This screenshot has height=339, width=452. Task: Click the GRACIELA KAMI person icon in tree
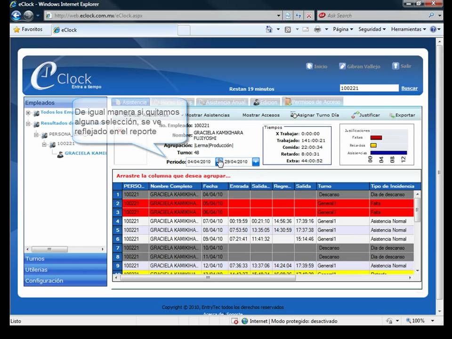[x=60, y=154]
